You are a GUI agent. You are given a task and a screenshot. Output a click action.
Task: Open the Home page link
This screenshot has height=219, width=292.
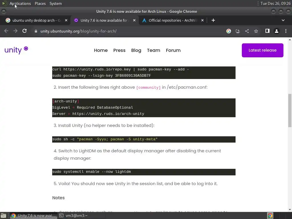(x=101, y=50)
